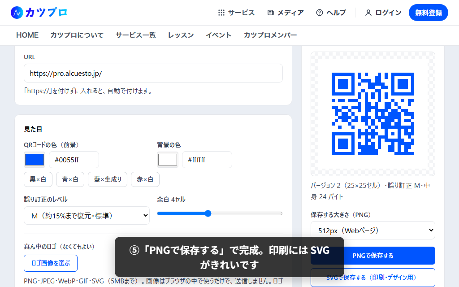Viewport: 459px width, 287px height.
Task: Click the QR code preview image
Action: coord(372,114)
